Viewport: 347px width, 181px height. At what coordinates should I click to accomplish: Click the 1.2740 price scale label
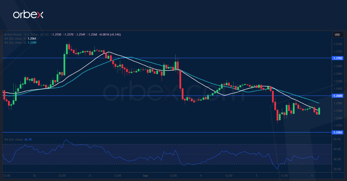tap(338, 44)
